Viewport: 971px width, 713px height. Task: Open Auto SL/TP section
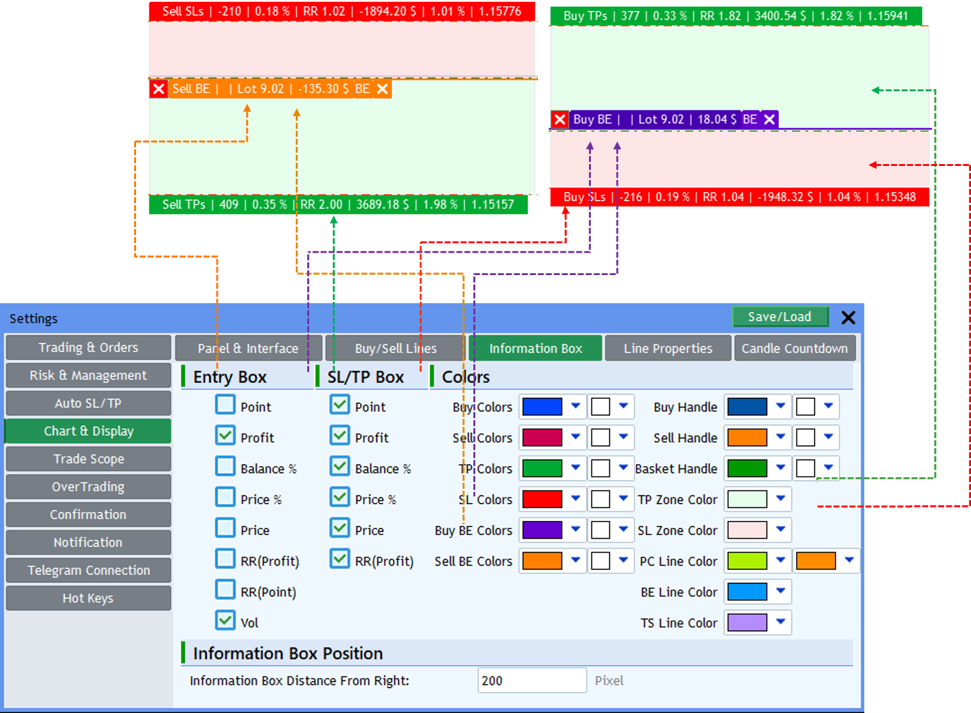[88, 403]
